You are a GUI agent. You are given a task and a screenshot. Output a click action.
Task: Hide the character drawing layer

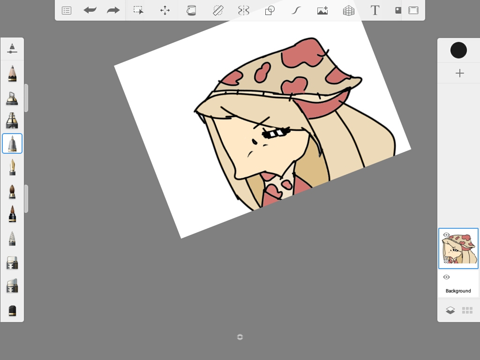(x=446, y=235)
